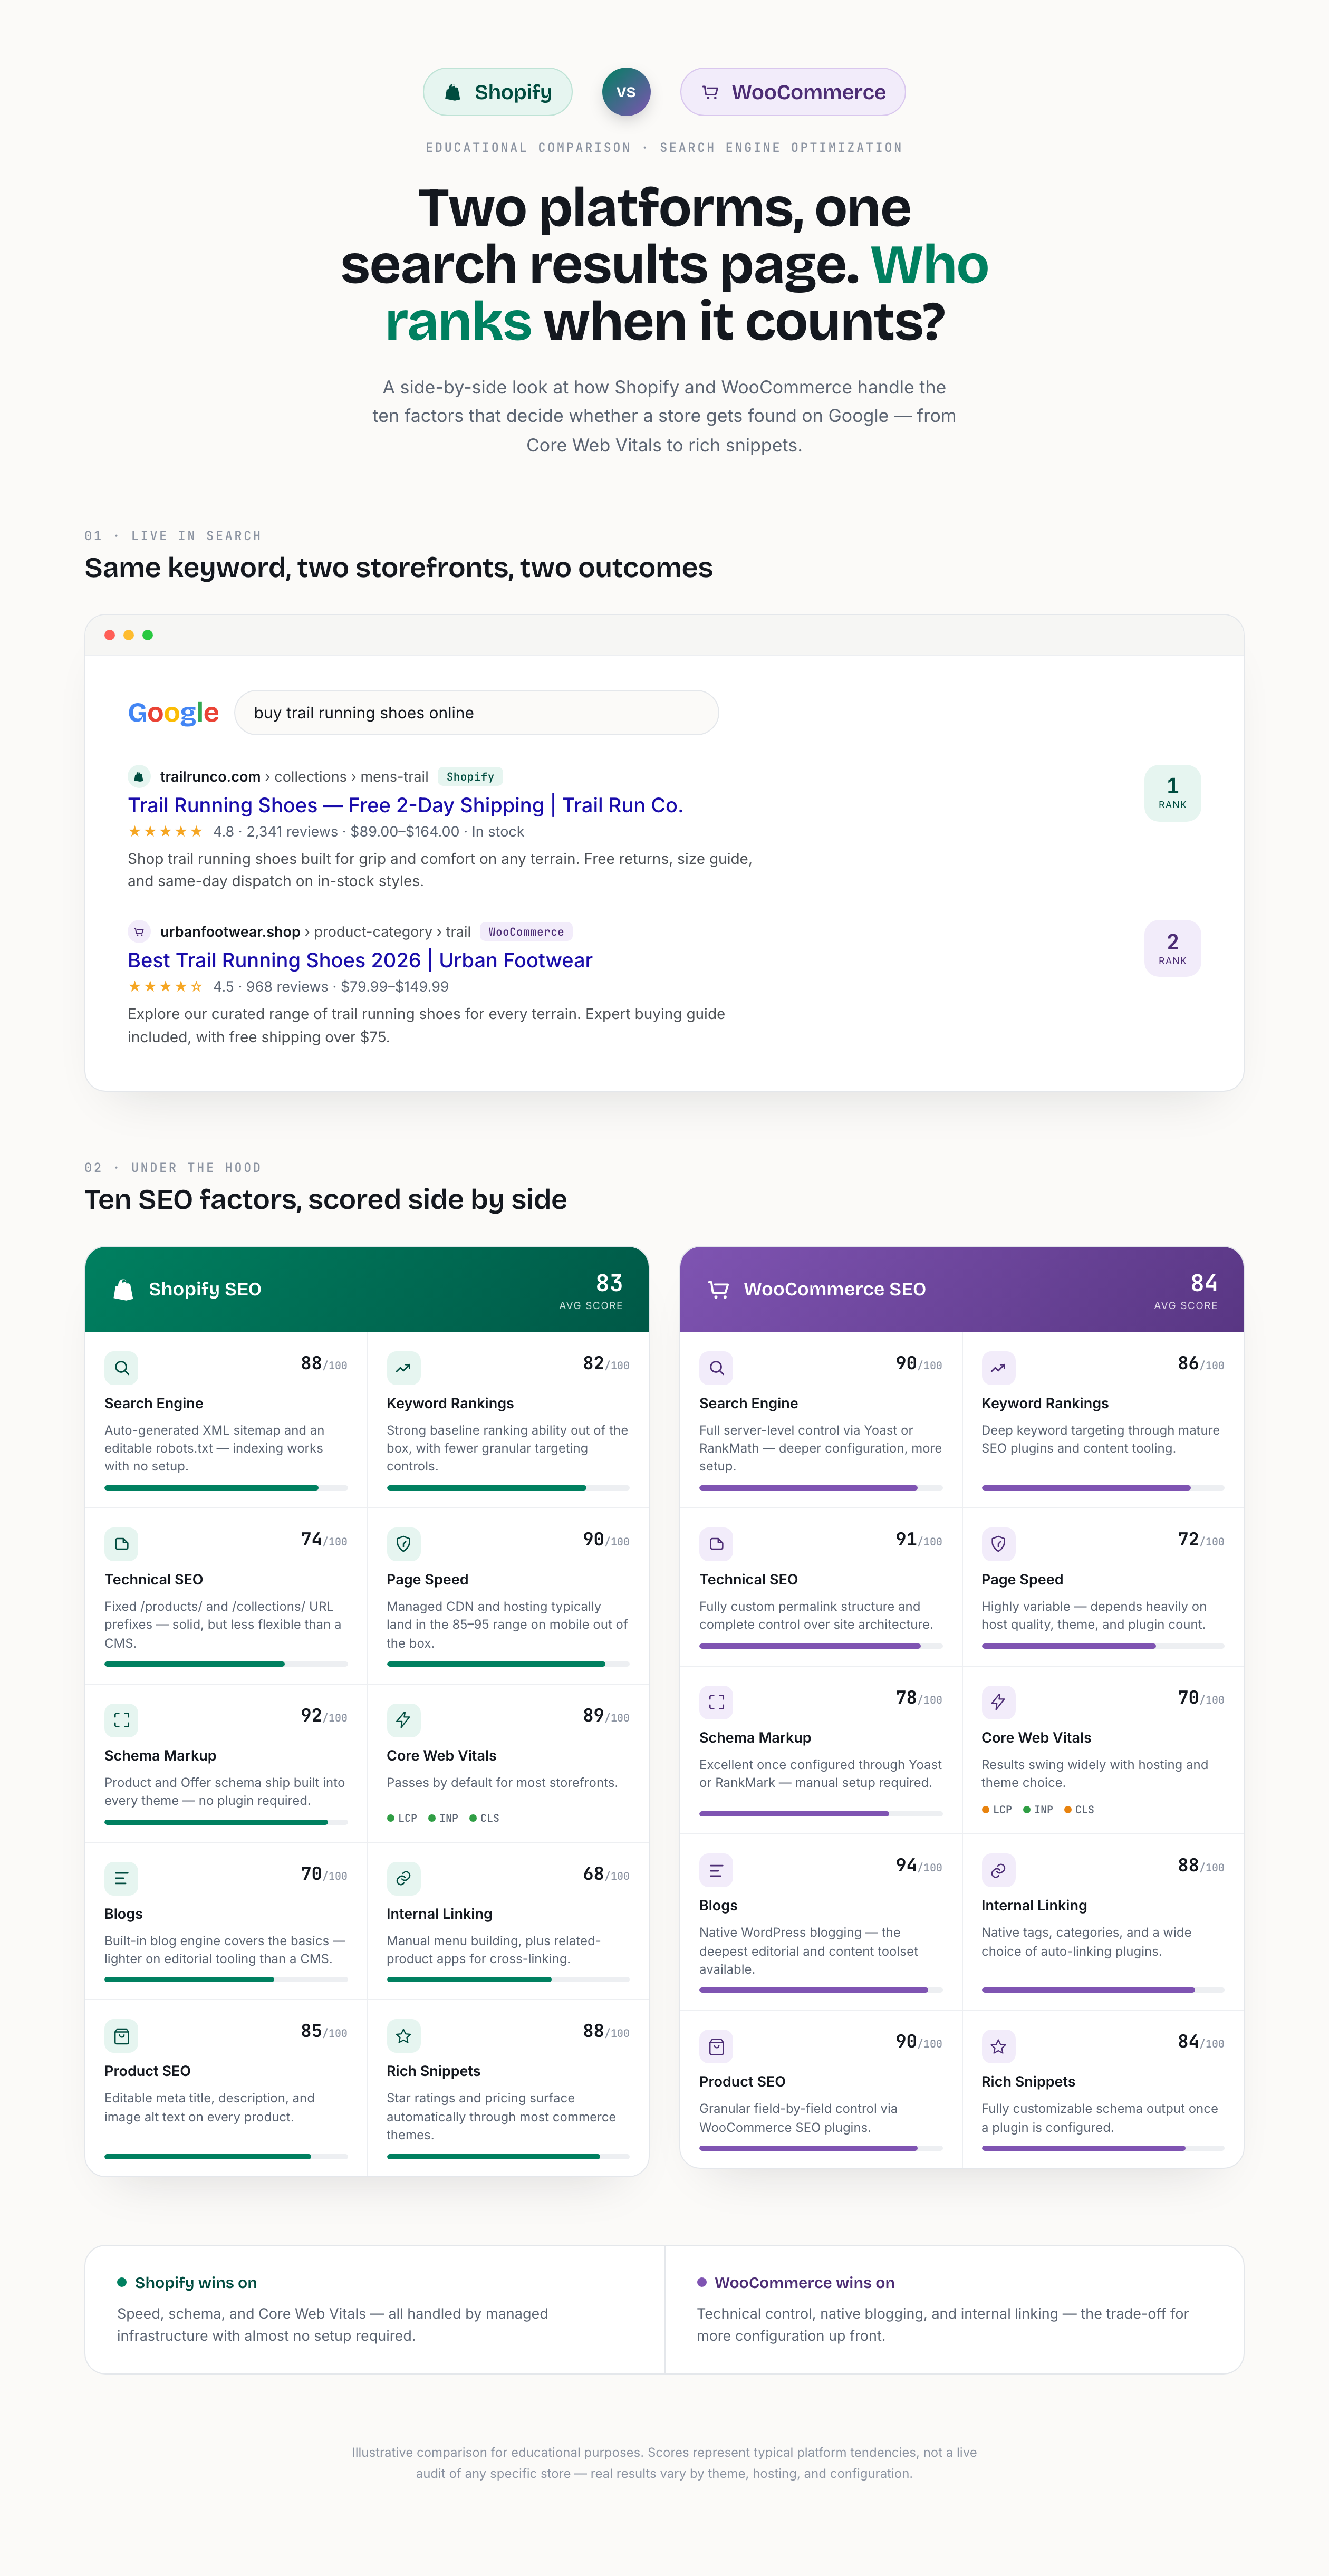The width and height of the screenshot is (1329, 2576).
Task: Click WooCommerce Blogs lines icon
Action: click(716, 1870)
